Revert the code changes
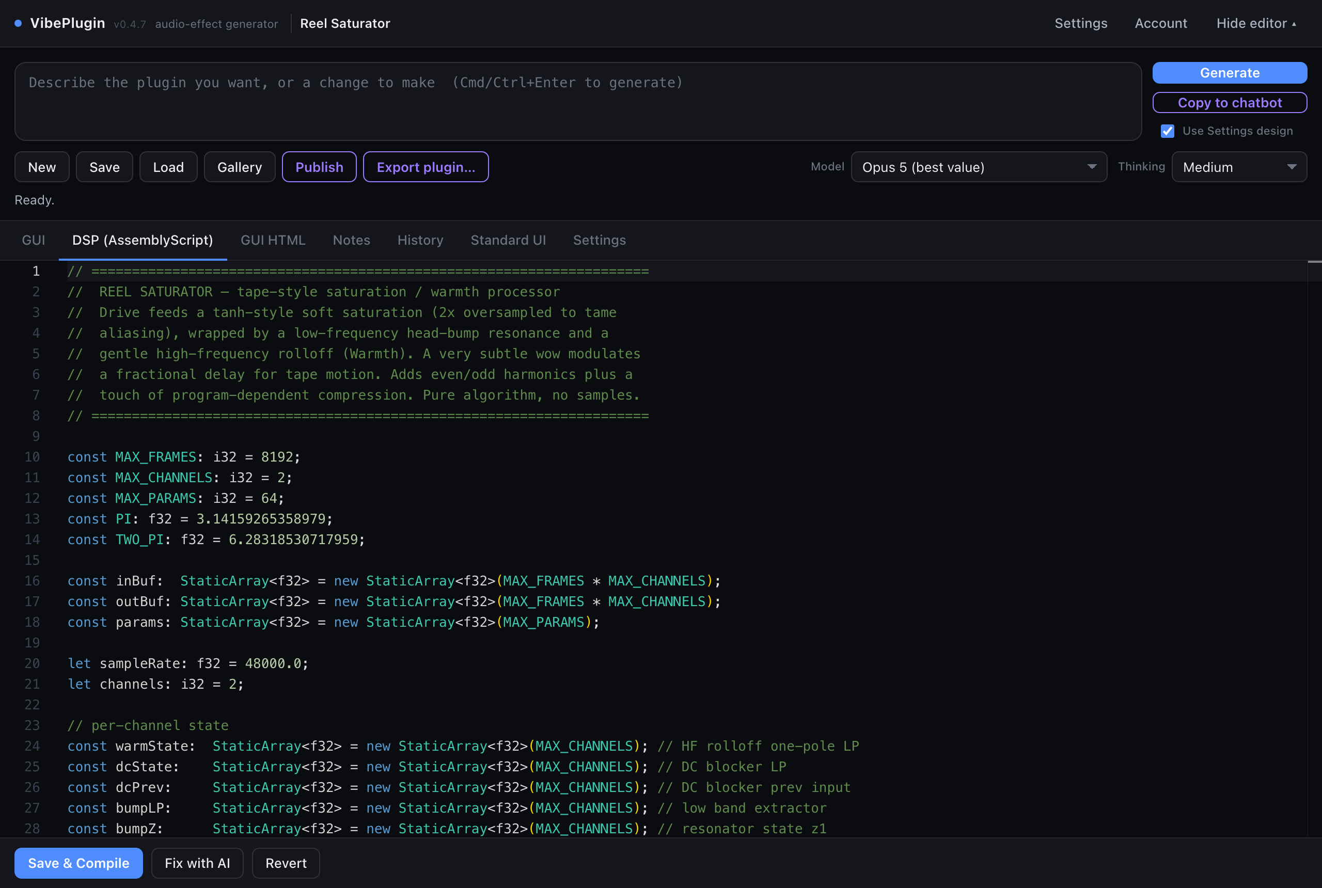The image size is (1322, 888). coord(286,863)
